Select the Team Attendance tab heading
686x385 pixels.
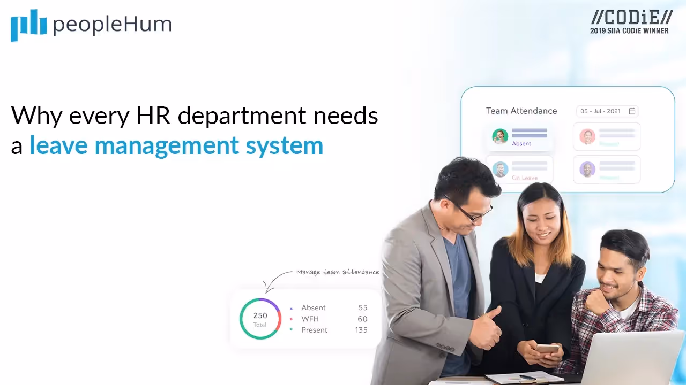tap(521, 111)
